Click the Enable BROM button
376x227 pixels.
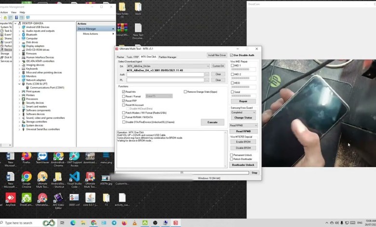coord(243,142)
